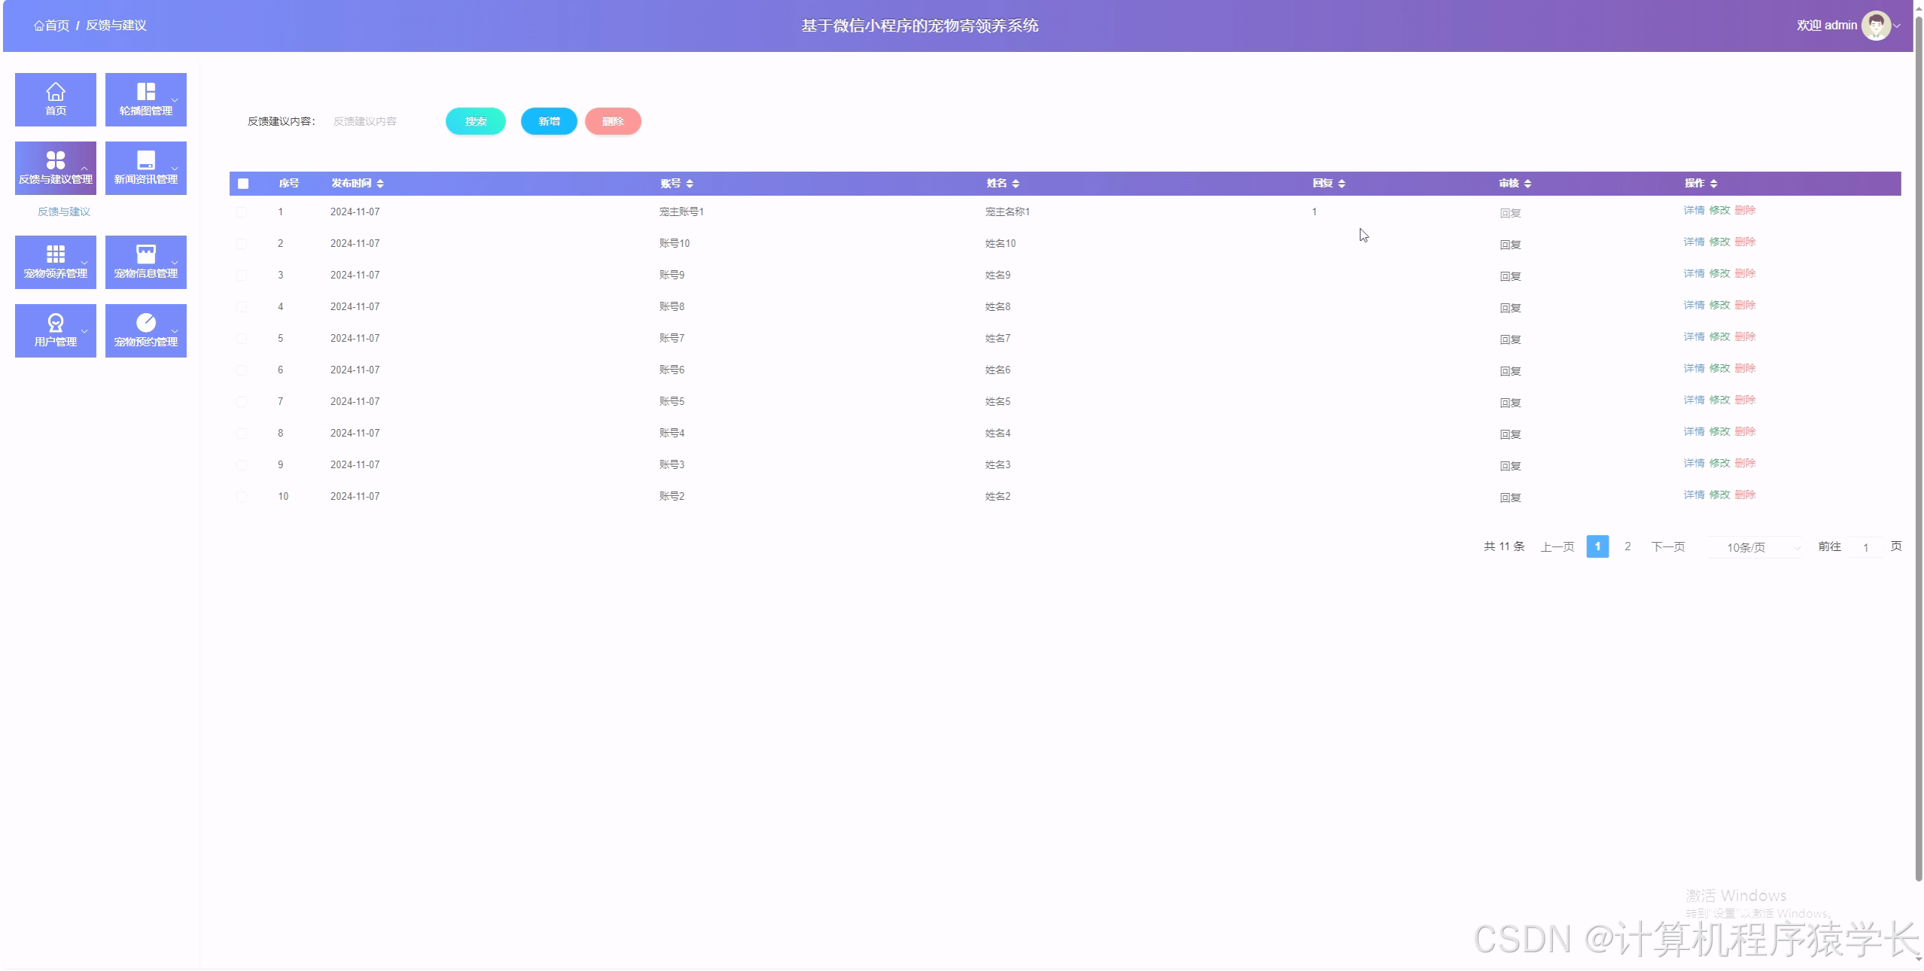Select the checkbox for row 5
Image resolution: width=1924 pixels, height=971 pixels.
point(242,339)
